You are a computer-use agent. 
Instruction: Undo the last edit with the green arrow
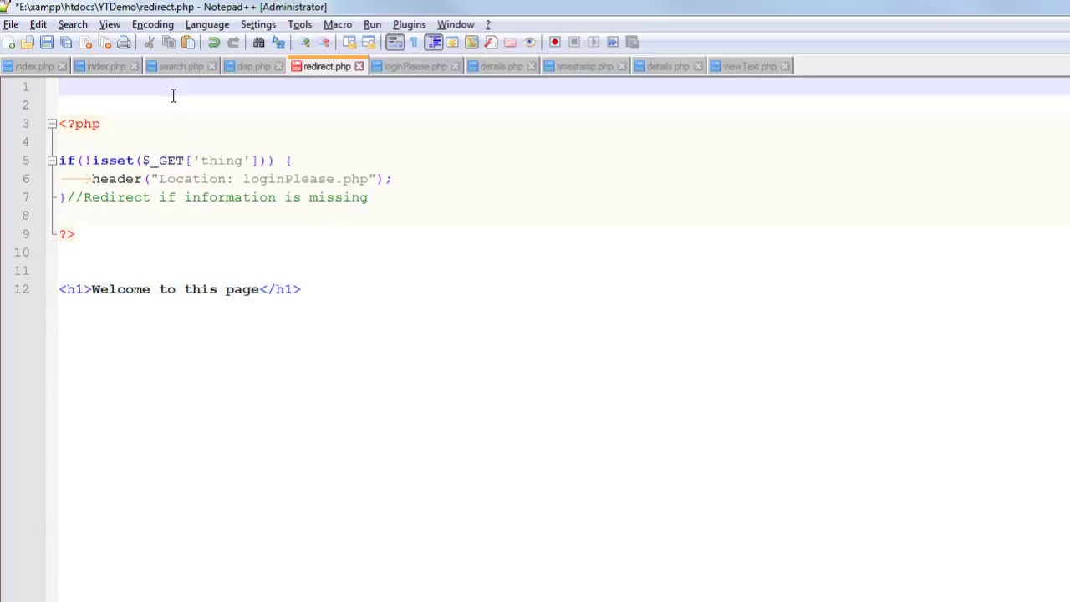(x=214, y=43)
